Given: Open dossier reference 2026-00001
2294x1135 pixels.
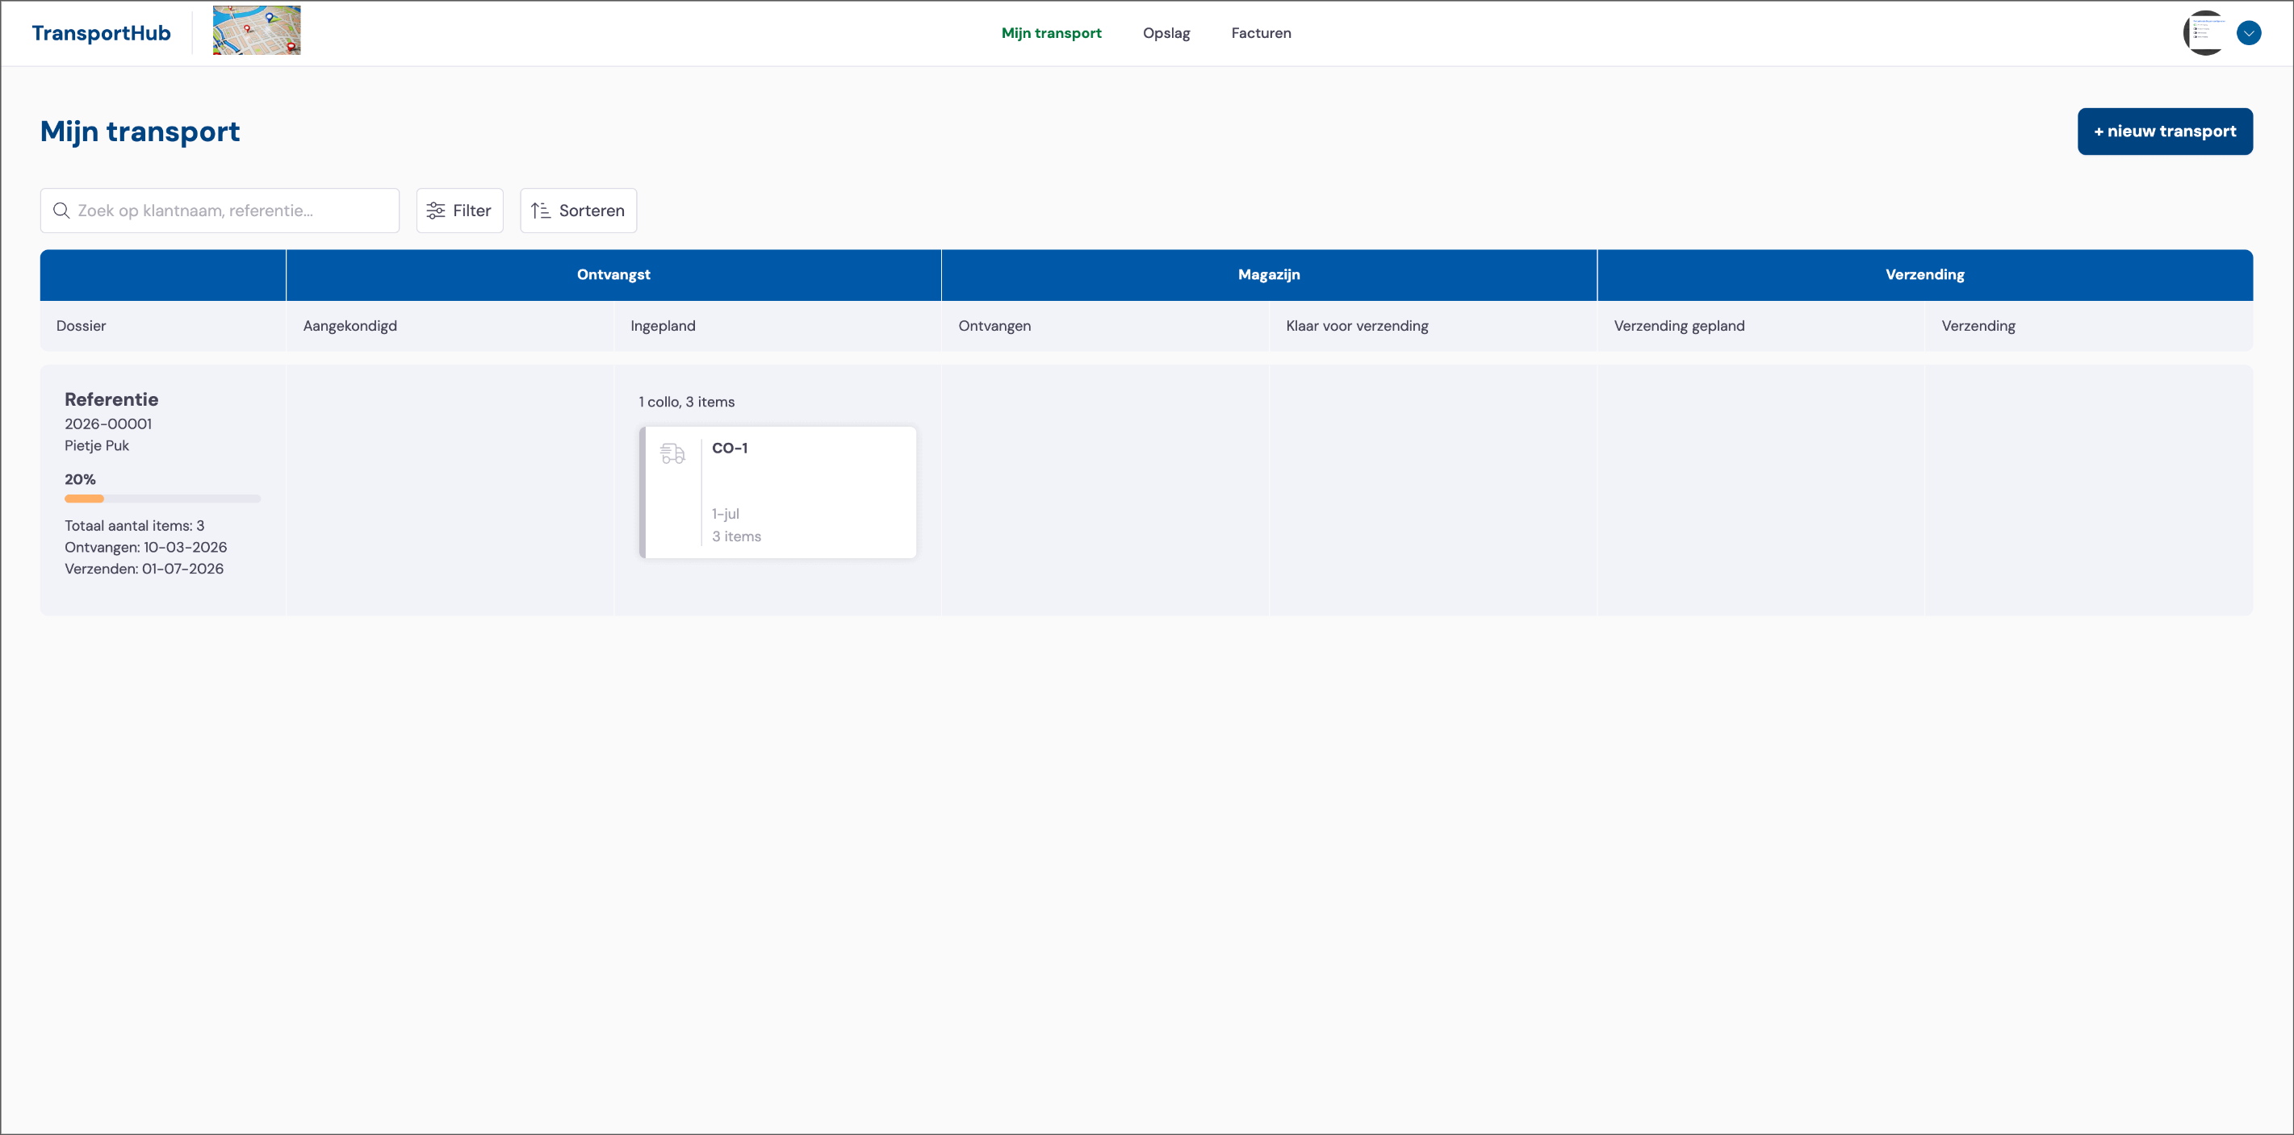Looking at the screenshot, I should [107, 424].
